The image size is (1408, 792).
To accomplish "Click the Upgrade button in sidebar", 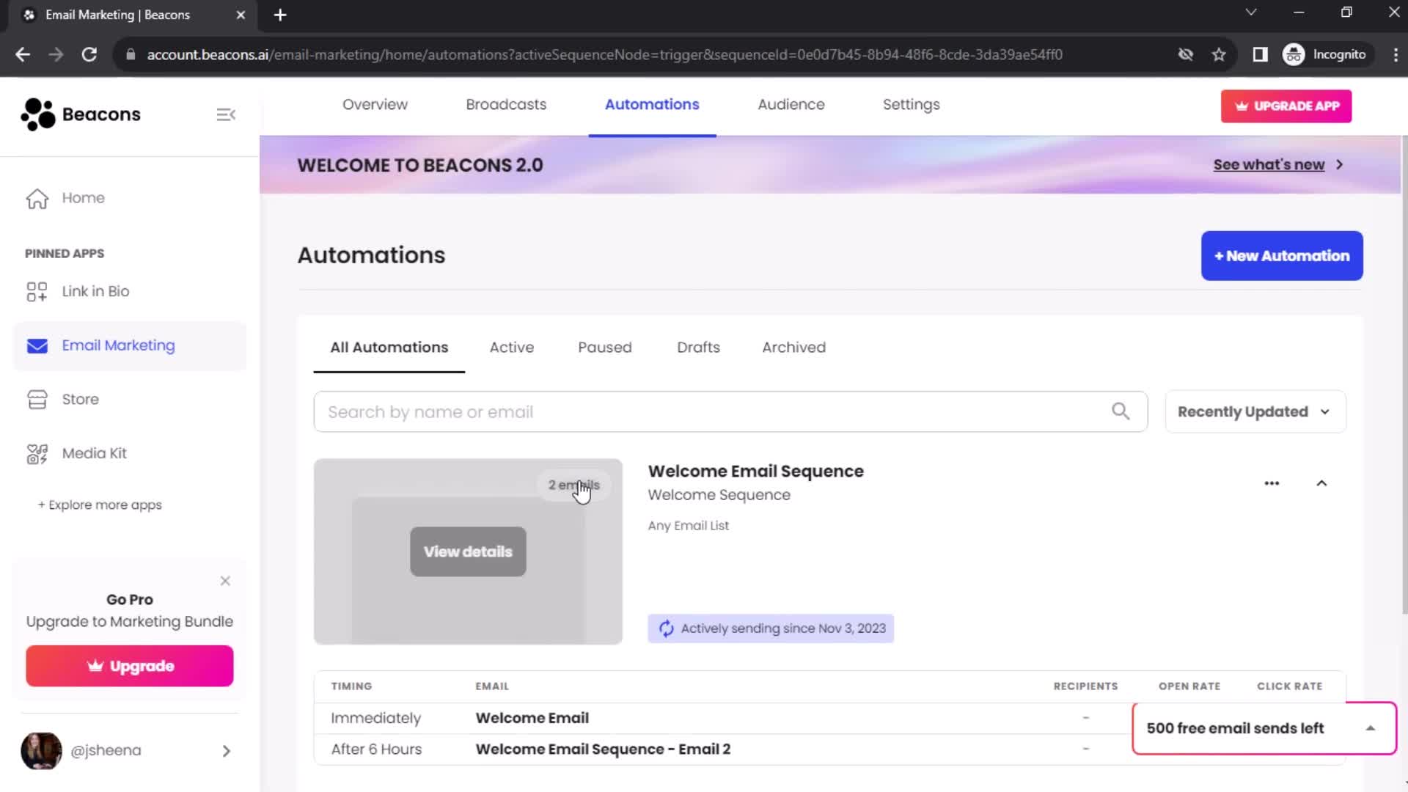I will click(x=130, y=665).
